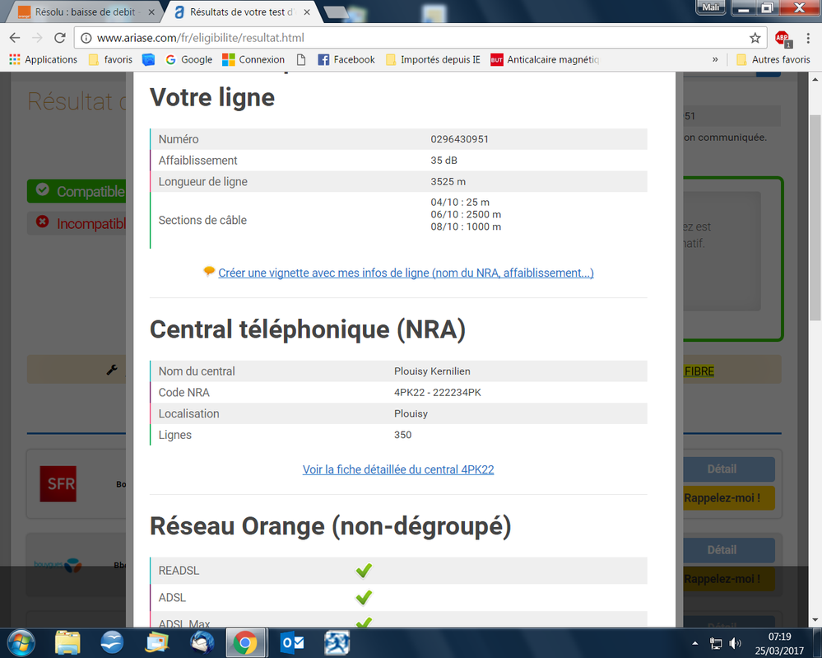Click the Créer une vignette link
Screen dimensions: 822x658
click(406, 273)
